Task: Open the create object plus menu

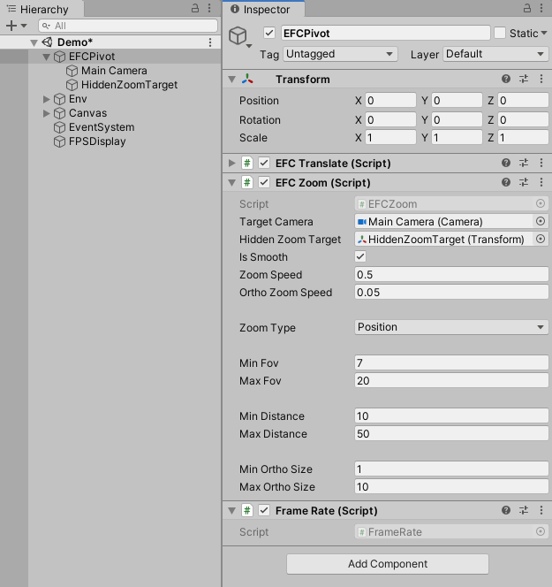Action: (17, 26)
